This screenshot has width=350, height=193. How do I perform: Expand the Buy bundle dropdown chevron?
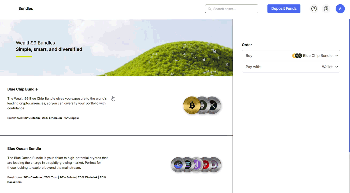(337, 56)
